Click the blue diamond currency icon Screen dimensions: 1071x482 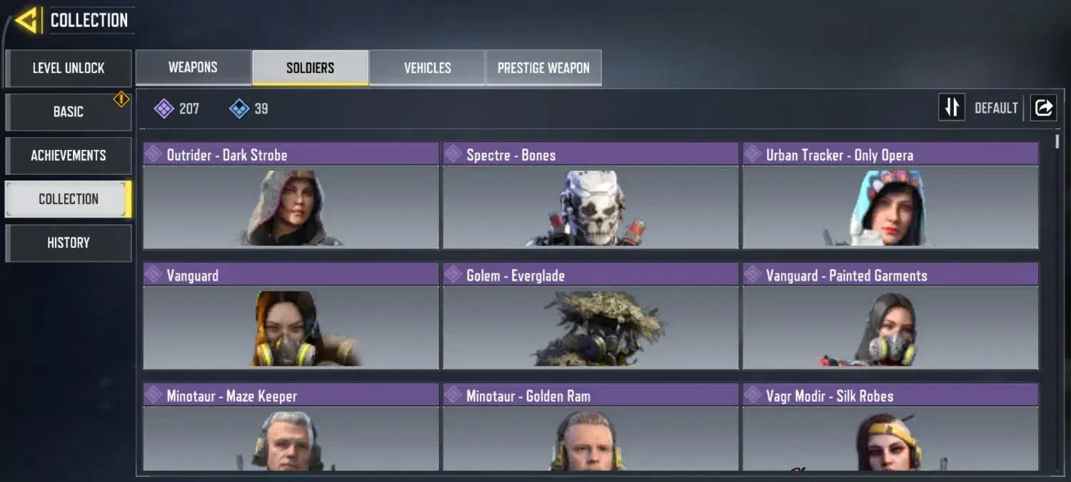pyautogui.click(x=238, y=109)
